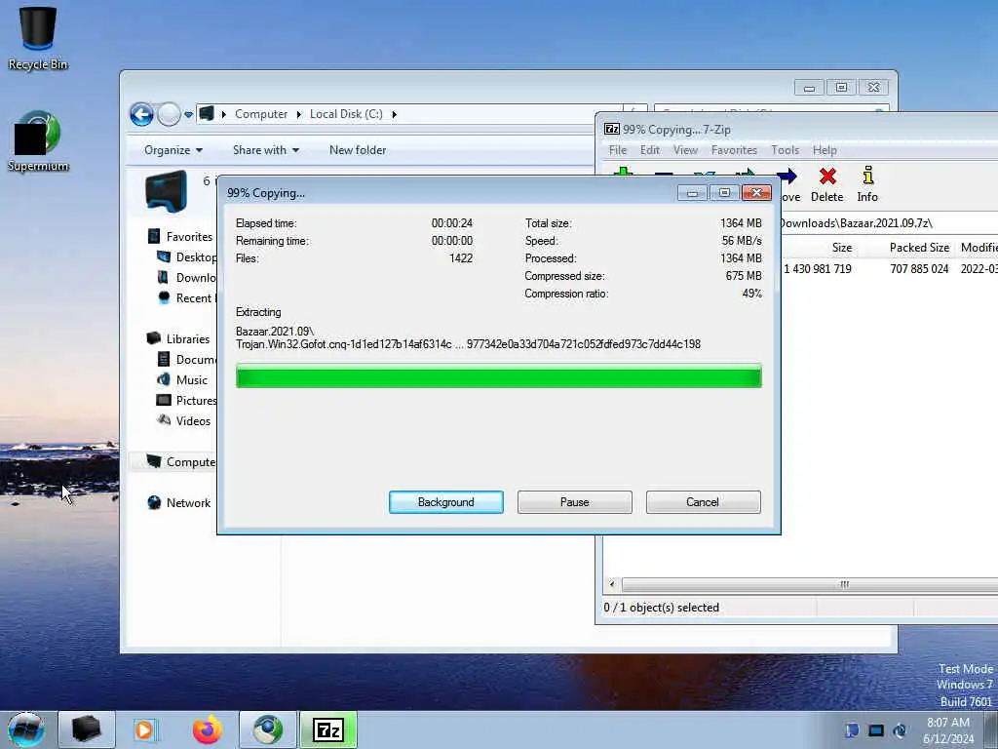The image size is (998, 749).
Task: Open the Recycle Bin desktop icon
Action: [x=38, y=37]
